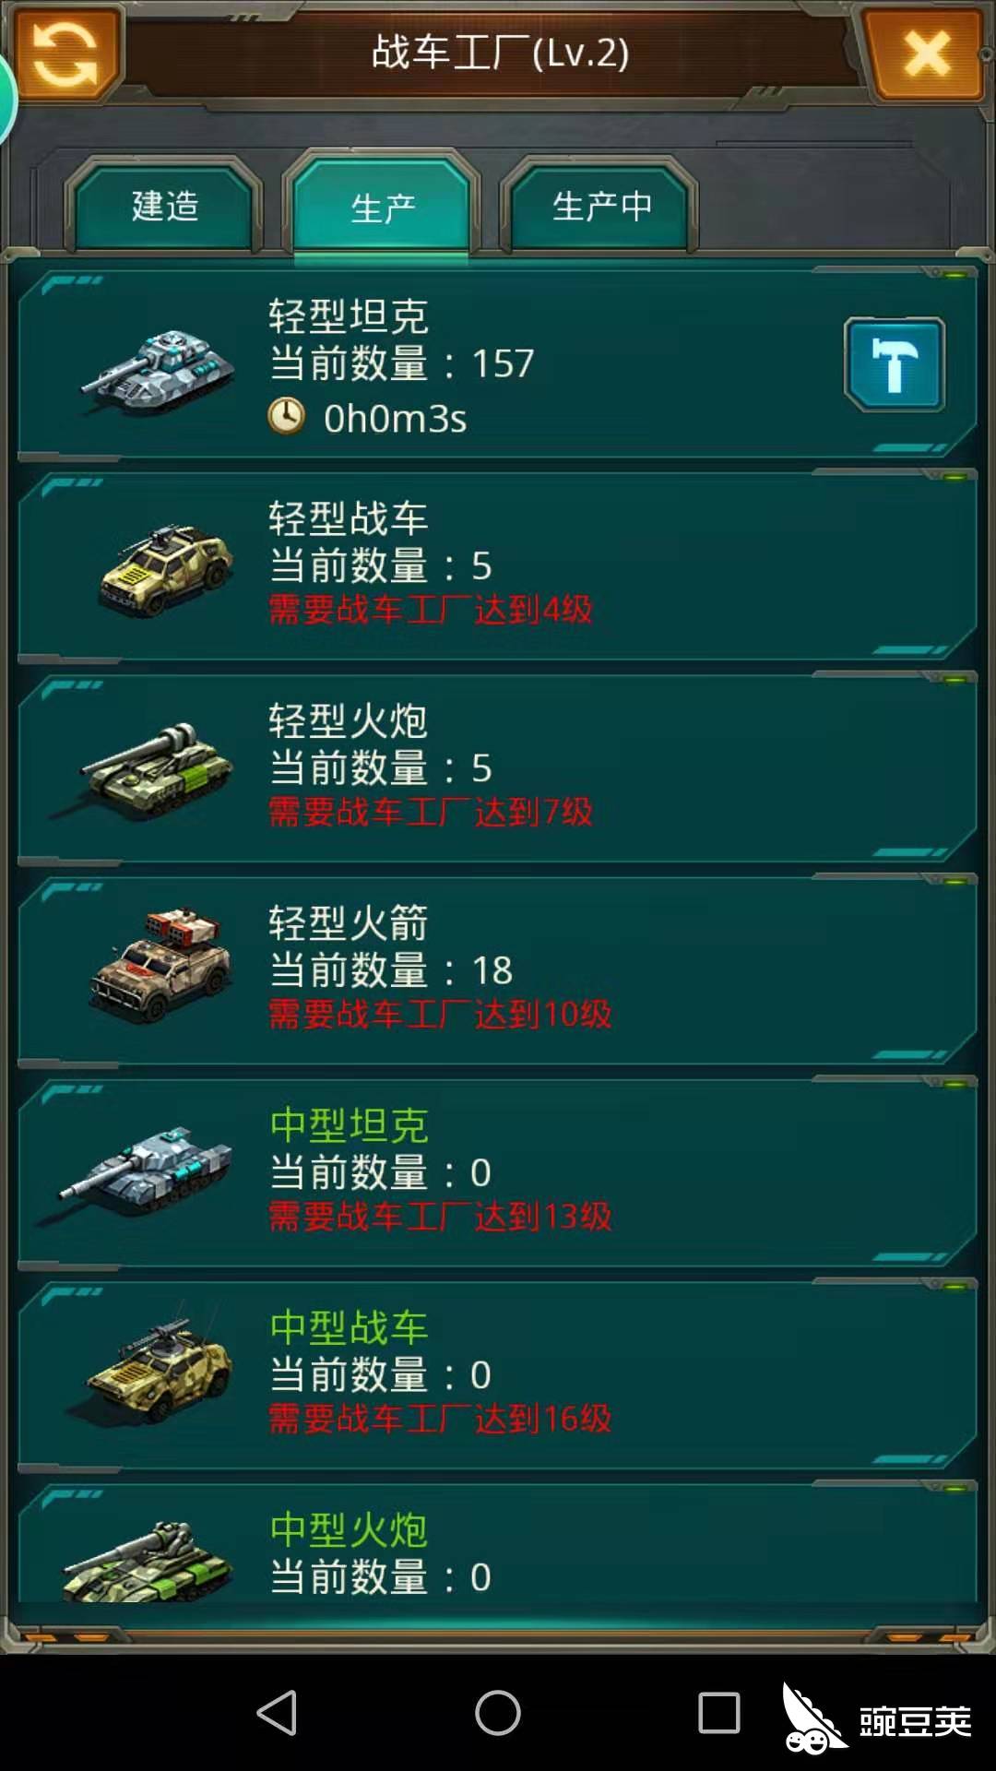Tap the 轻型火箭 rocket truck image
The height and width of the screenshot is (1771, 996).
(160, 964)
